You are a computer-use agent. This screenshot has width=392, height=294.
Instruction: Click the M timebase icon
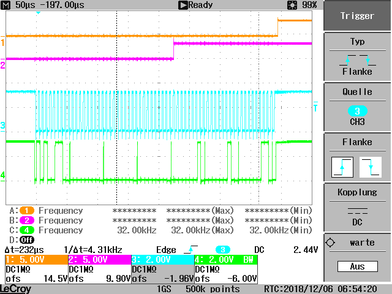click(x=6, y=5)
